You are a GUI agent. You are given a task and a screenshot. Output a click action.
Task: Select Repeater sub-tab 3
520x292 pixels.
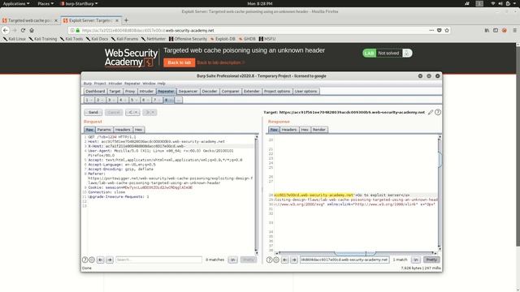pyautogui.click(x=110, y=100)
